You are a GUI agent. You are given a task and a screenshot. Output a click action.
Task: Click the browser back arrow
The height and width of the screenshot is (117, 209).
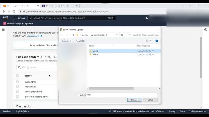(4, 12)
